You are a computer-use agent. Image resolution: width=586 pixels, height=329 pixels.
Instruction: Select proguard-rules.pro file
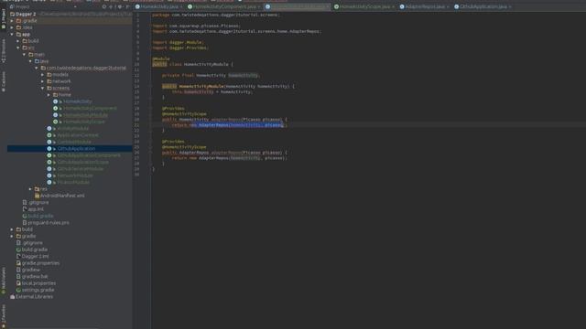pyautogui.click(x=49, y=223)
